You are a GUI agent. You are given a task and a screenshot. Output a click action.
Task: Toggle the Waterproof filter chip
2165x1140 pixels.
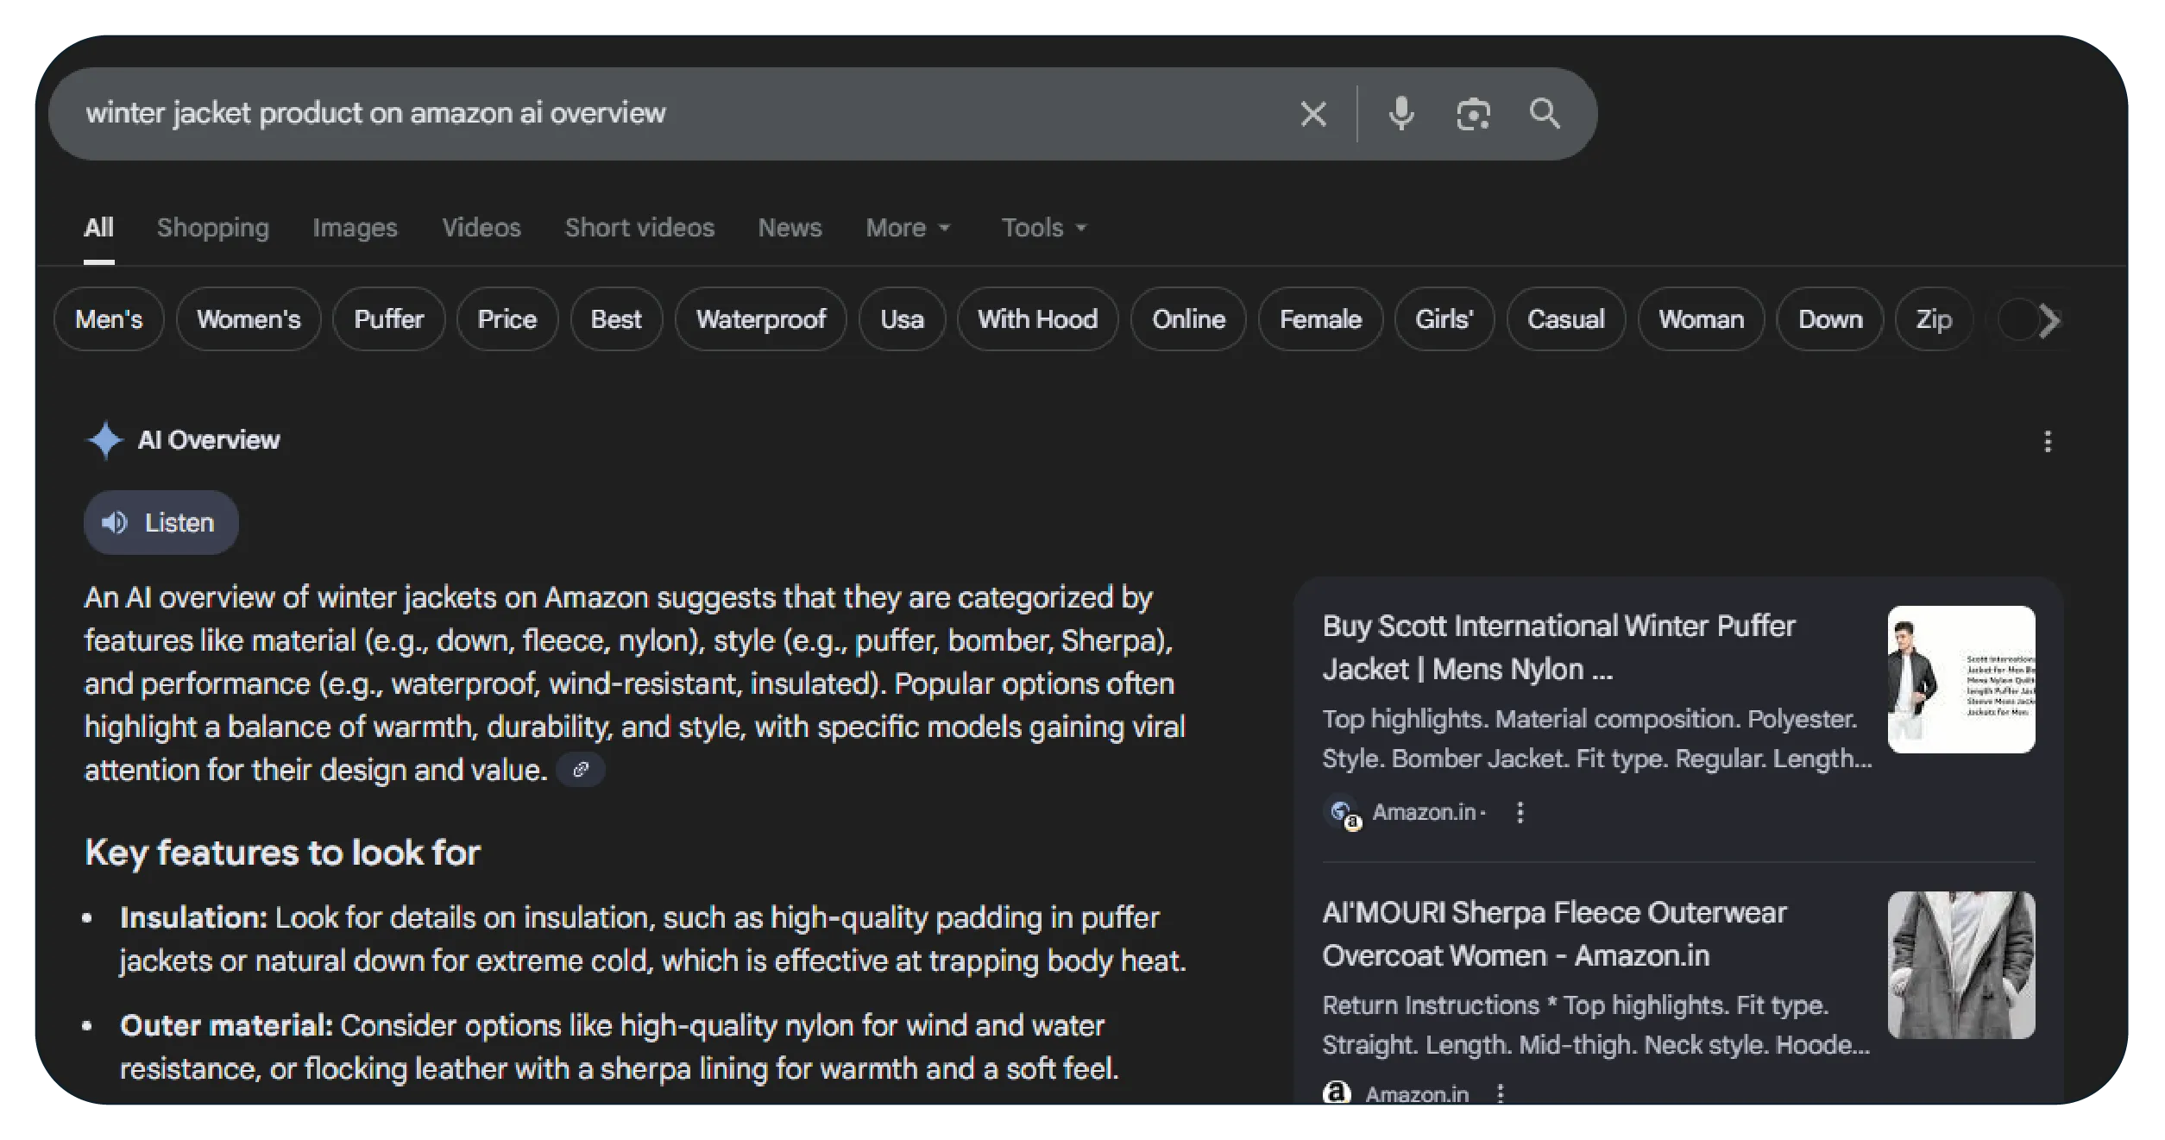(760, 319)
